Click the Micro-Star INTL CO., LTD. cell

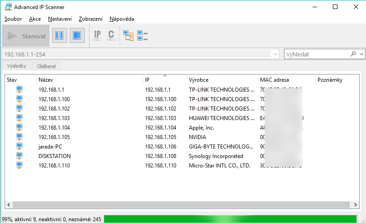point(219,166)
